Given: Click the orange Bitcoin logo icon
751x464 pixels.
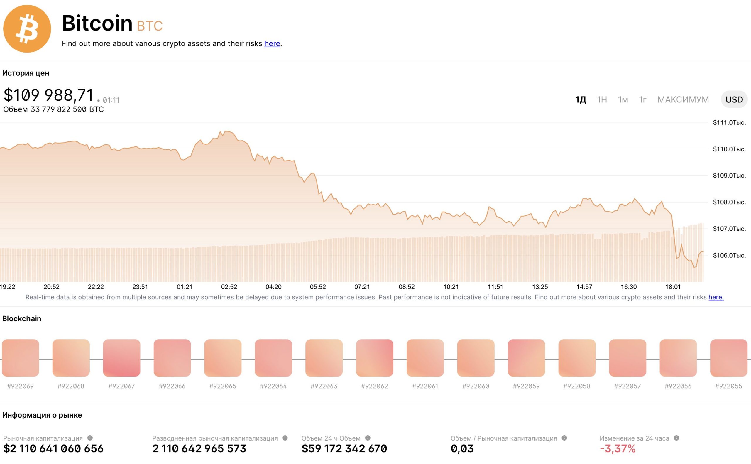Looking at the screenshot, I should coord(27,29).
